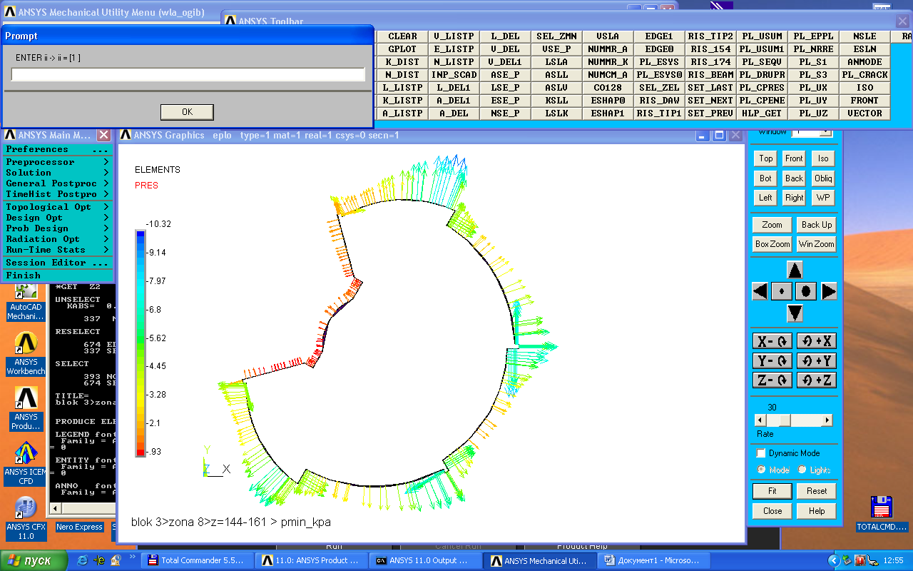Expand the quick launch chevron
The height and width of the screenshot is (571, 913).
click(133, 557)
